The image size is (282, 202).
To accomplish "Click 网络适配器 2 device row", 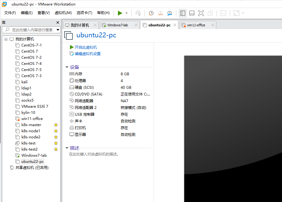I will 110,107.
